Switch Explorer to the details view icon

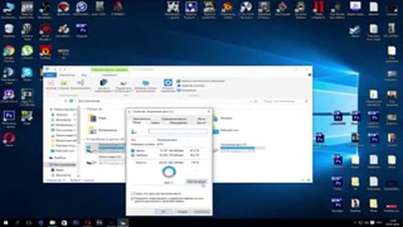[x=304, y=180]
